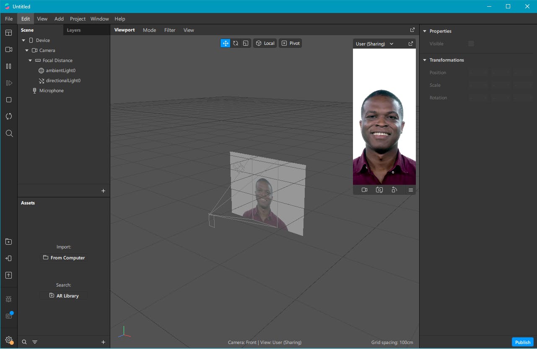Switch to the Layers tab

pyautogui.click(x=74, y=30)
